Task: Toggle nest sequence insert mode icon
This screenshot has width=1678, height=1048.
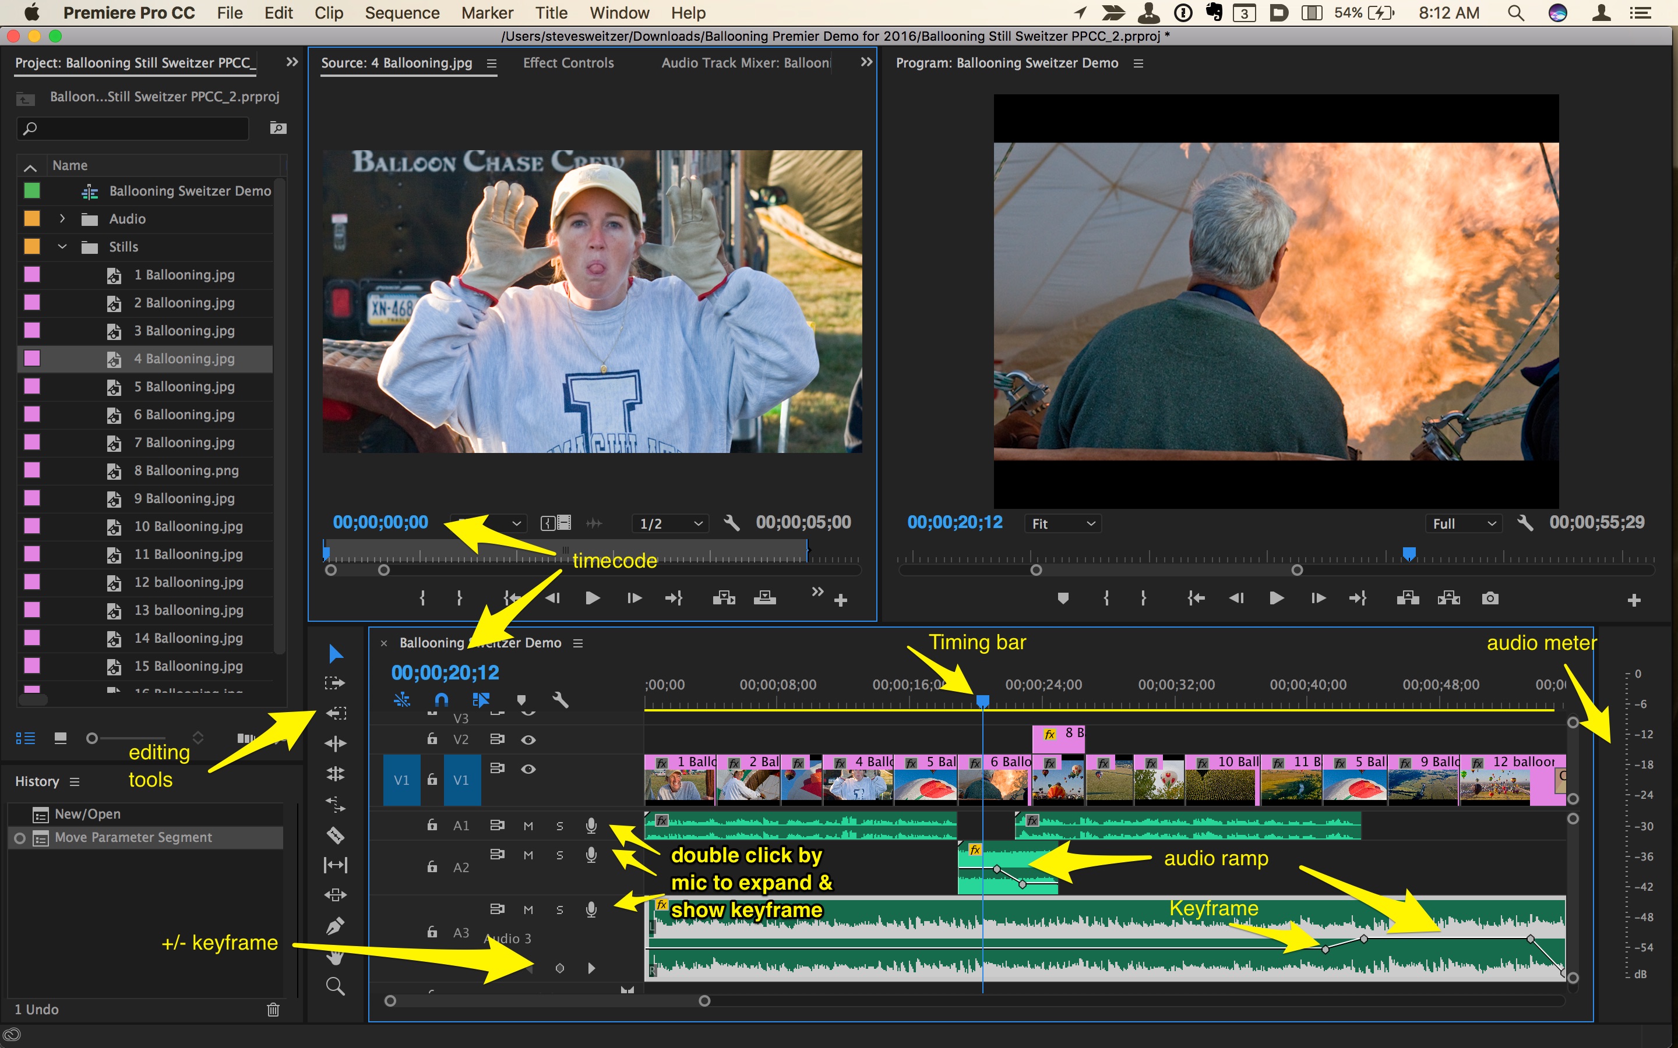Action: click(401, 700)
